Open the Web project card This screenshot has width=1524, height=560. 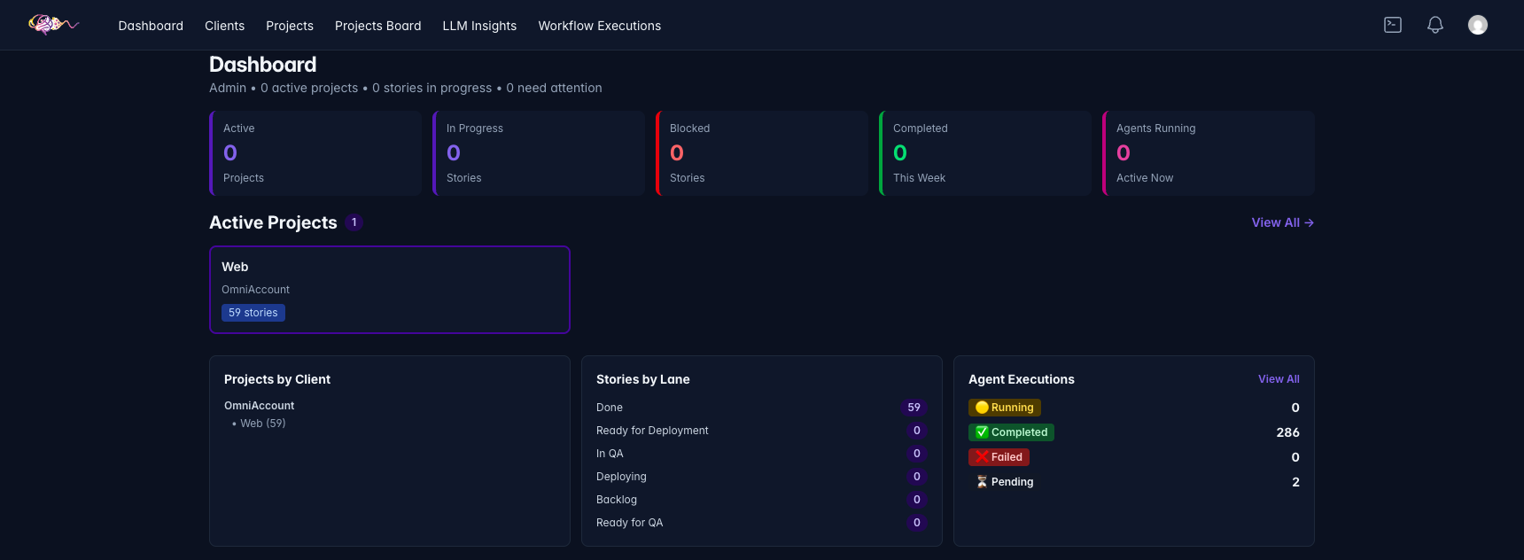(390, 290)
